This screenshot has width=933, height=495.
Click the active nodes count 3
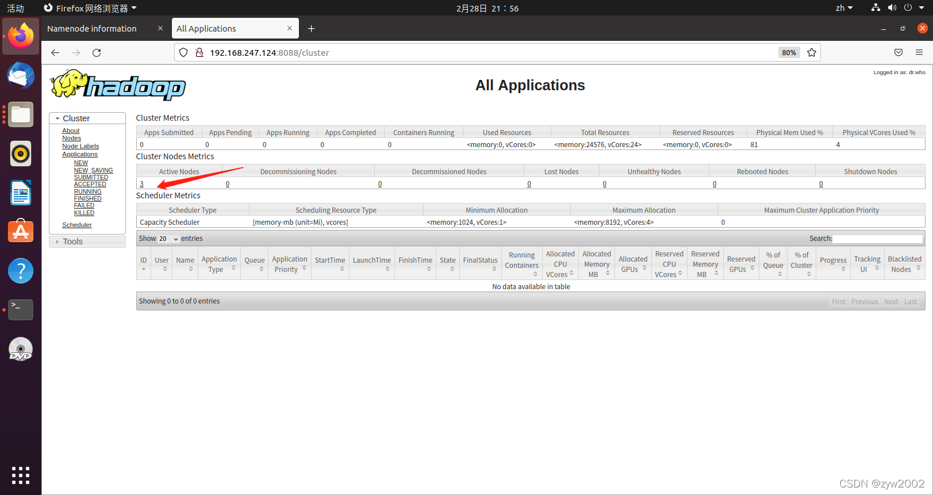pos(141,184)
